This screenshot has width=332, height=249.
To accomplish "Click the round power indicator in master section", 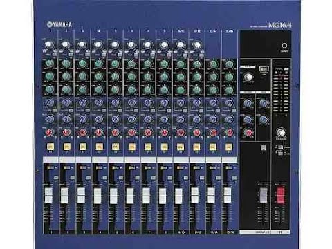I will pos(284,46).
